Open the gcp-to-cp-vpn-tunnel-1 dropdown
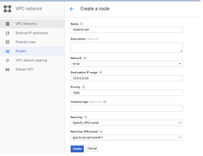203x156 pixels. pos(127,137)
